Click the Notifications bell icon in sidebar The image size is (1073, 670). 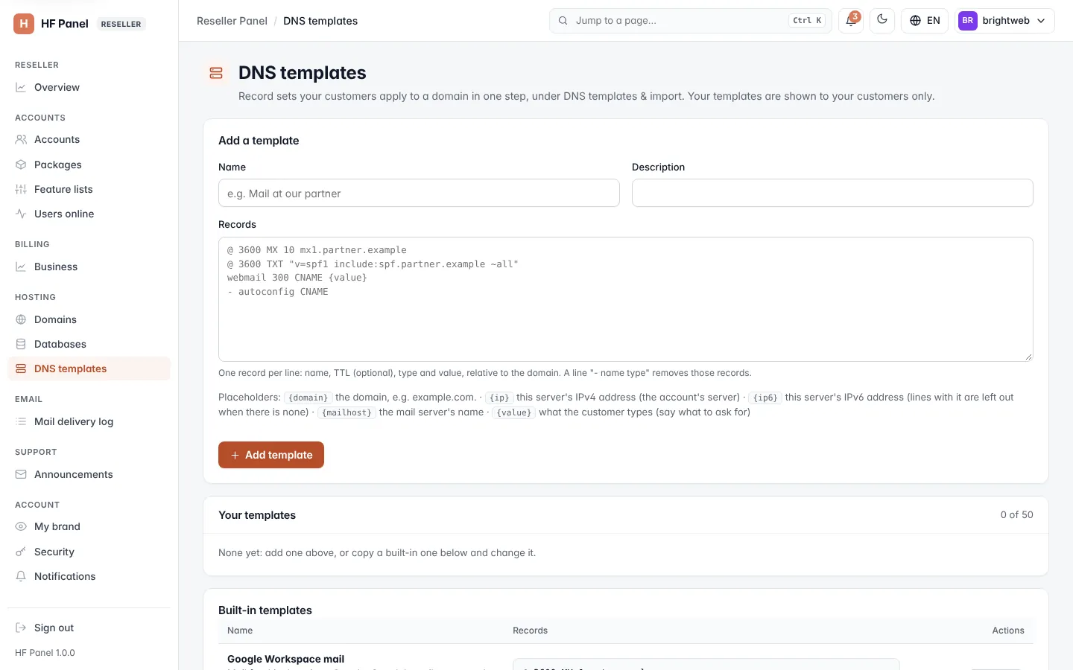pyautogui.click(x=21, y=576)
